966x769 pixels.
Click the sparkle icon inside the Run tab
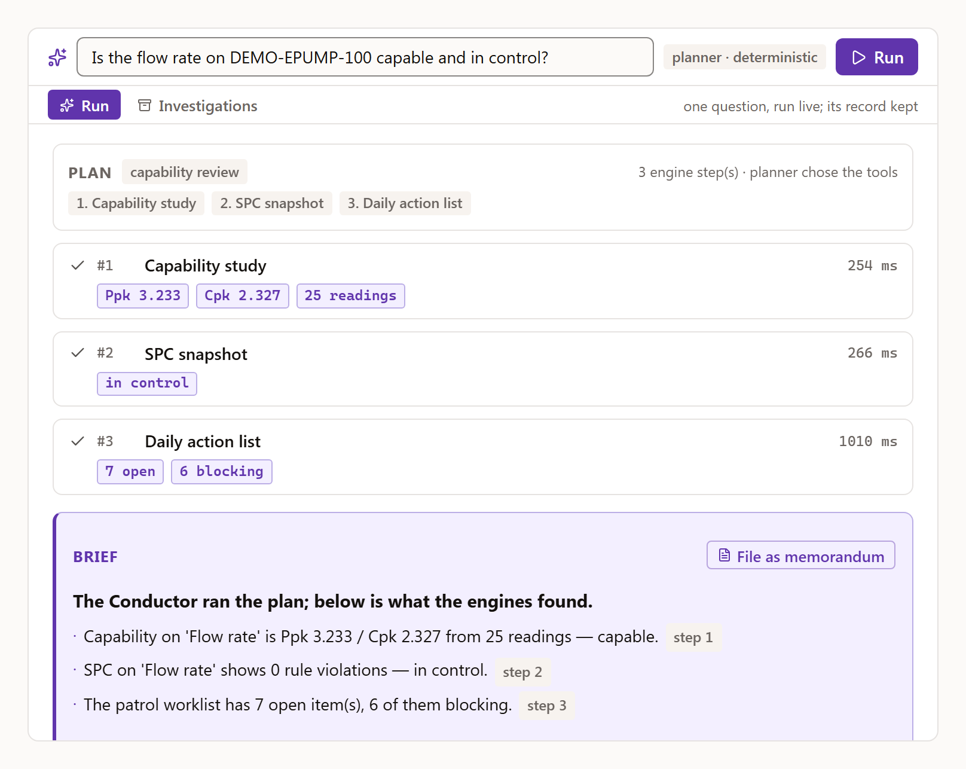pos(67,105)
